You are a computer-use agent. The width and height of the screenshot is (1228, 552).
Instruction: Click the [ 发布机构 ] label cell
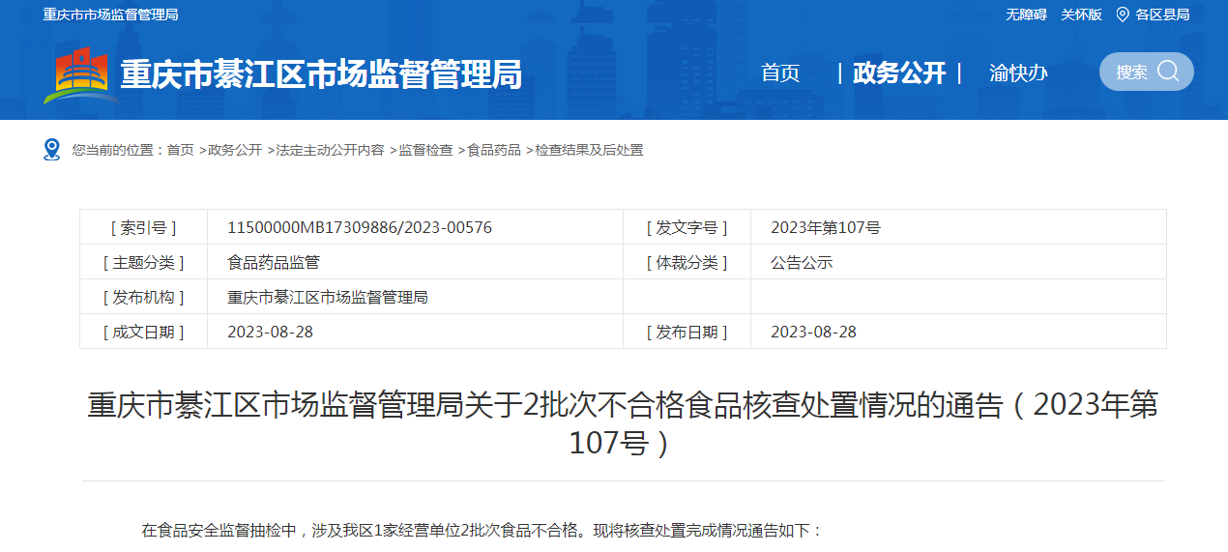(x=144, y=298)
